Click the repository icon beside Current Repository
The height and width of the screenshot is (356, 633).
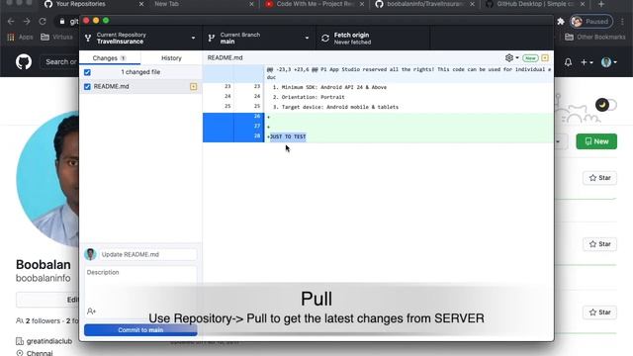tap(88, 39)
